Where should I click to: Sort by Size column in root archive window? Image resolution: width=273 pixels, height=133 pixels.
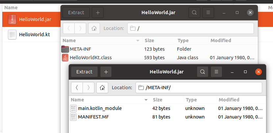coord(159,40)
